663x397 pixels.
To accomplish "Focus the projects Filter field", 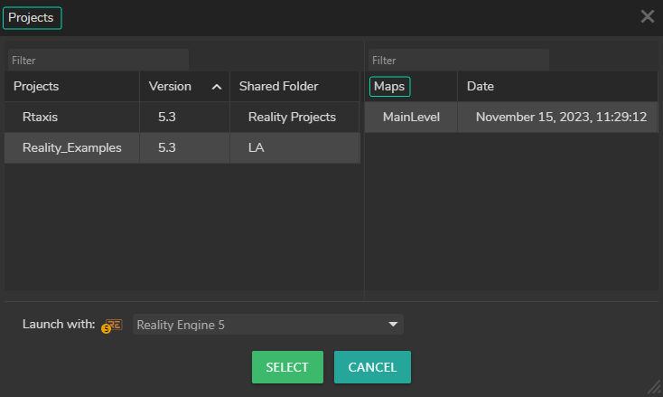I will tap(98, 61).
